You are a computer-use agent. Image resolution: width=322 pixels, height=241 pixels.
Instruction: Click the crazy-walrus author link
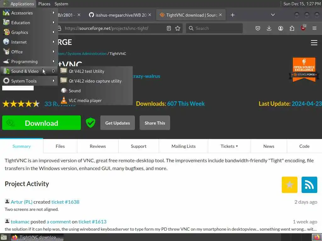tap(146, 76)
